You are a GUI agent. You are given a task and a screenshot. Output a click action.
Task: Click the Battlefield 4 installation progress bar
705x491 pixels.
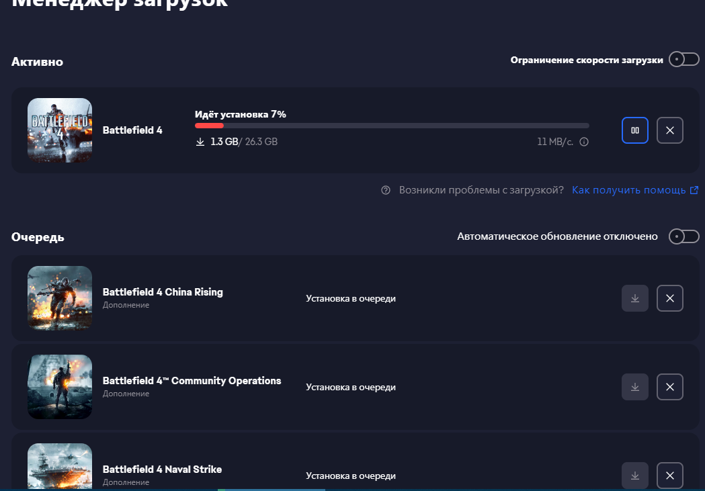pyautogui.click(x=392, y=126)
